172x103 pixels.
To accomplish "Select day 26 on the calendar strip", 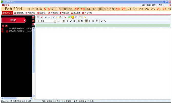I will coord(158,9).
